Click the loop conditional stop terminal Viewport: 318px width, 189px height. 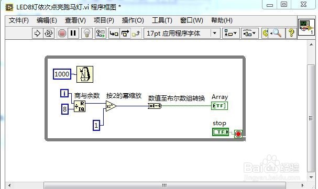(238, 134)
